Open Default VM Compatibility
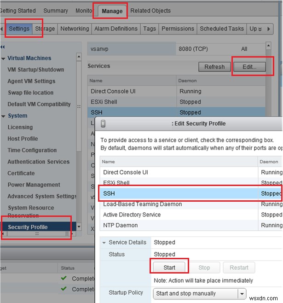283x303 pixels. [39, 104]
